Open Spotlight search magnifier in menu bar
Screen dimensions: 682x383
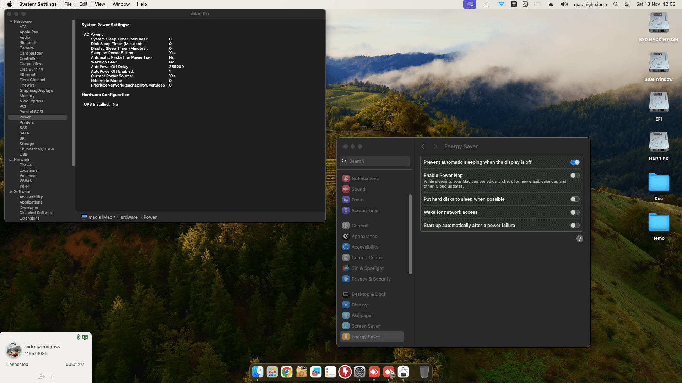pos(616,4)
